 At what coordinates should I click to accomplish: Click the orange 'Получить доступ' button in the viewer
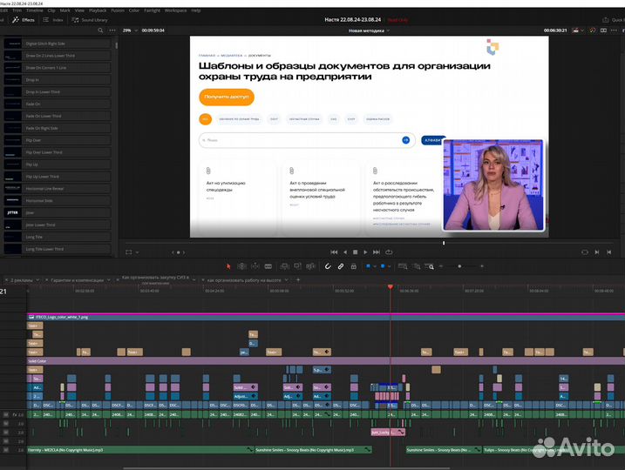coord(227,97)
